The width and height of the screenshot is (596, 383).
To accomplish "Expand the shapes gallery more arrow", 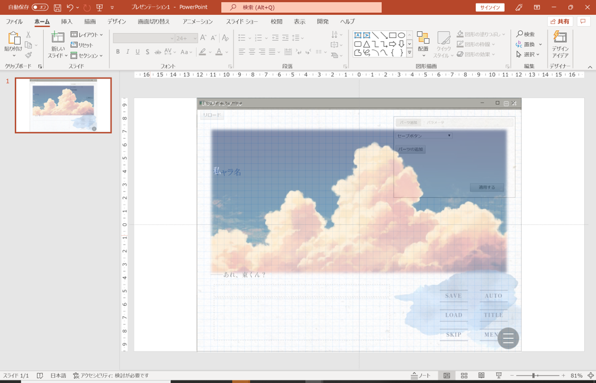I will (x=409, y=53).
